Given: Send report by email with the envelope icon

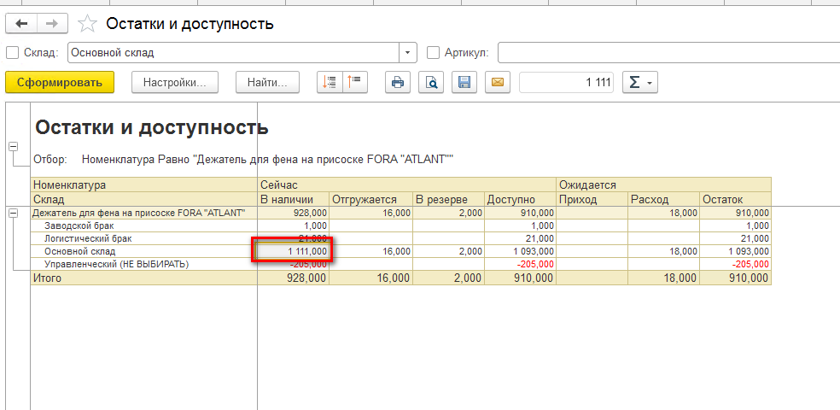Looking at the screenshot, I should pos(498,83).
